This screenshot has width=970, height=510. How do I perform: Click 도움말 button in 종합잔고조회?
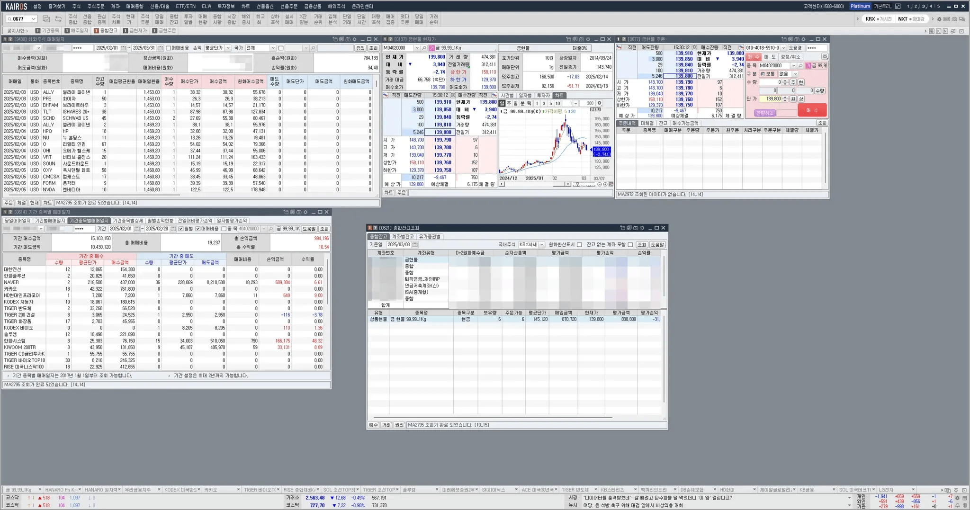point(657,245)
